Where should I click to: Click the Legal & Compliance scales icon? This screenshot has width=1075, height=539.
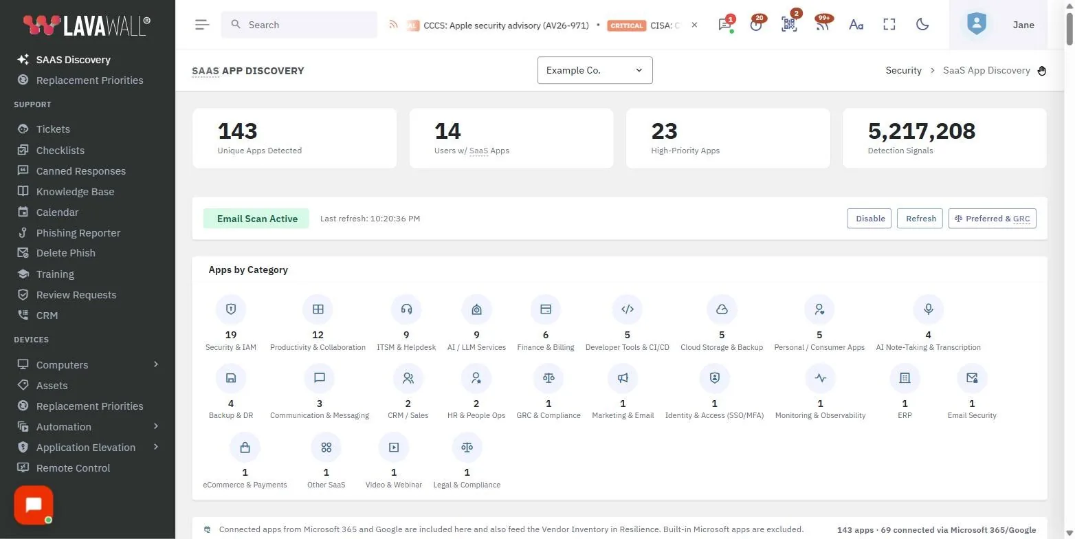click(x=467, y=447)
